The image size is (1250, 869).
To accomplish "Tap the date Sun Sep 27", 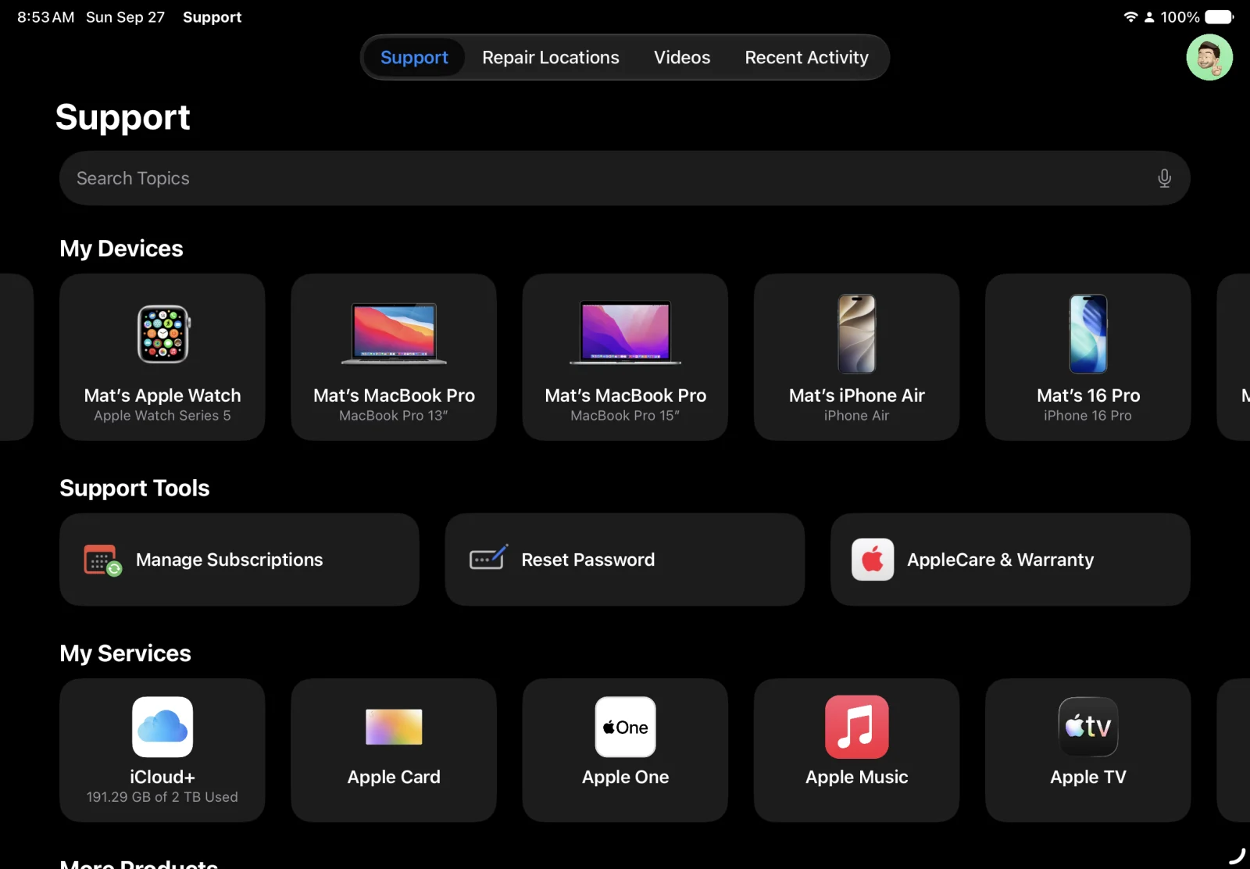I will coord(125,17).
